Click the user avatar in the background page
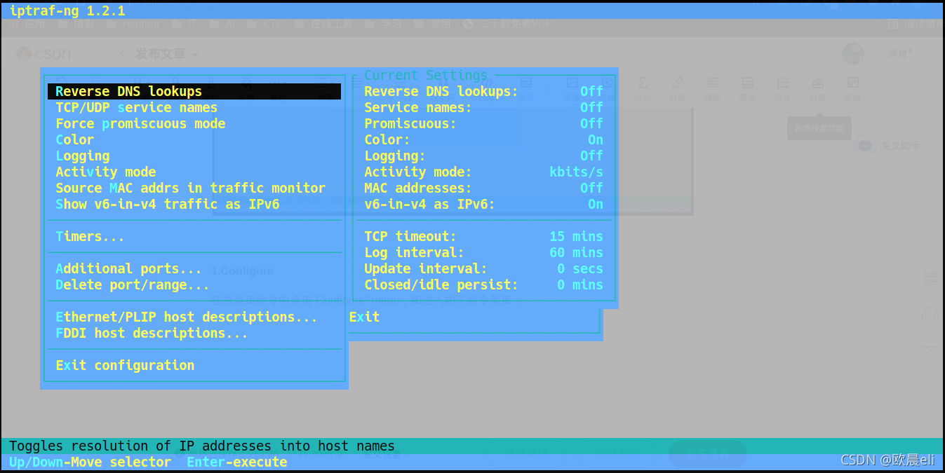The height and width of the screenshot is (473, 945). (852, 54)
